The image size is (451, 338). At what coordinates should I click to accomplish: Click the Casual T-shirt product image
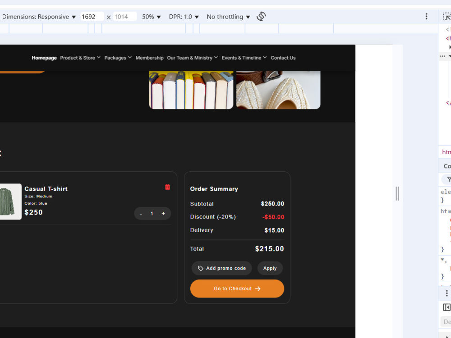(10, 201)
